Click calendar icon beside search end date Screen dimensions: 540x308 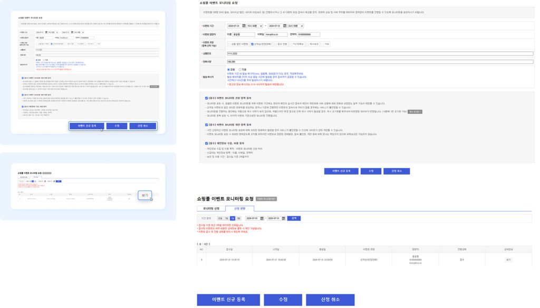[284, 218]
